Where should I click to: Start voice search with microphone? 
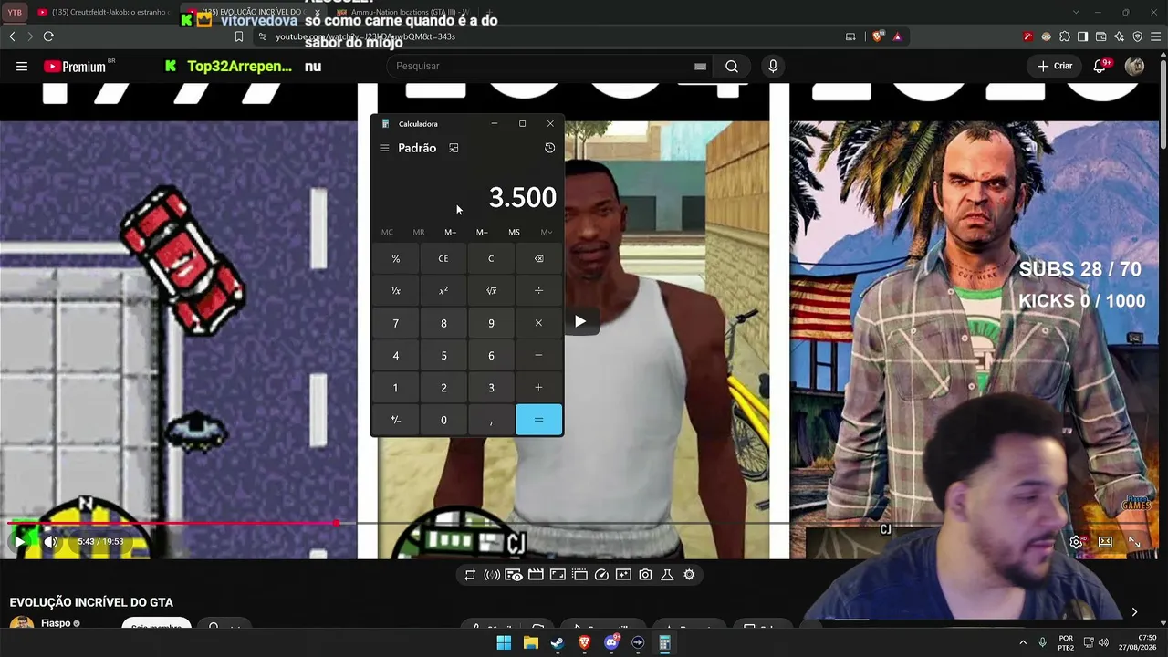point(773,66)
